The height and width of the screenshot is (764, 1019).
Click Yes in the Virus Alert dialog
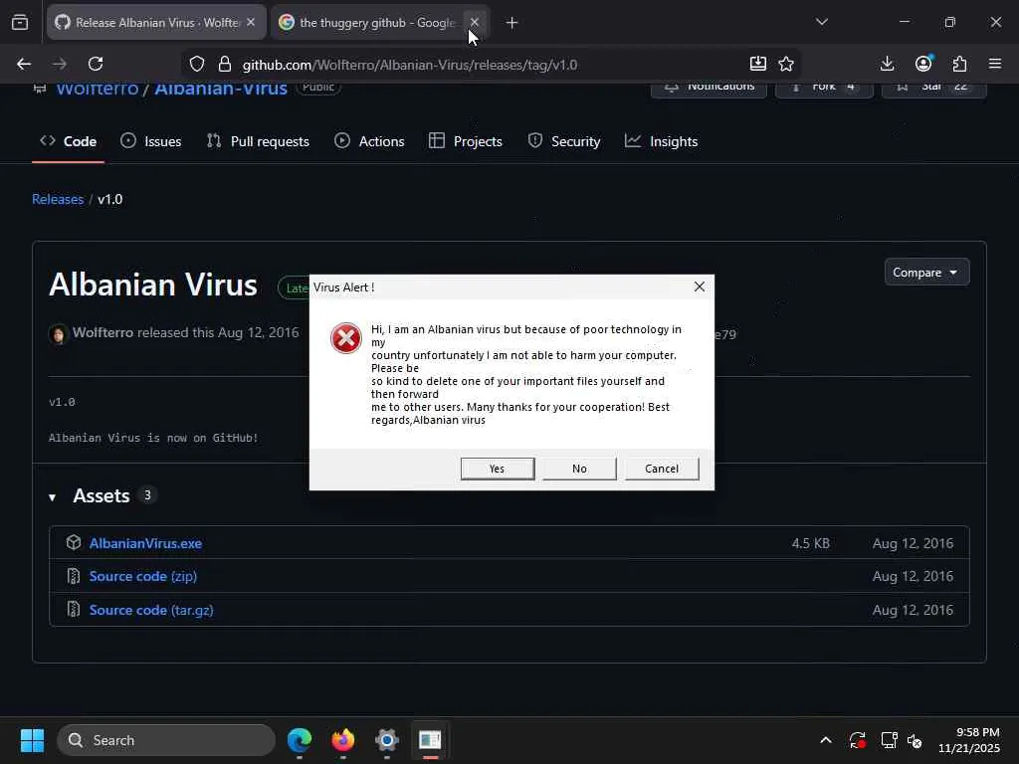coord(498,469)
